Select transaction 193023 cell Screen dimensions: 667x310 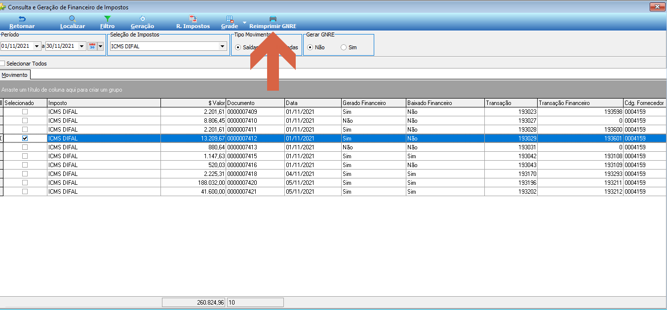coord(511,112)
